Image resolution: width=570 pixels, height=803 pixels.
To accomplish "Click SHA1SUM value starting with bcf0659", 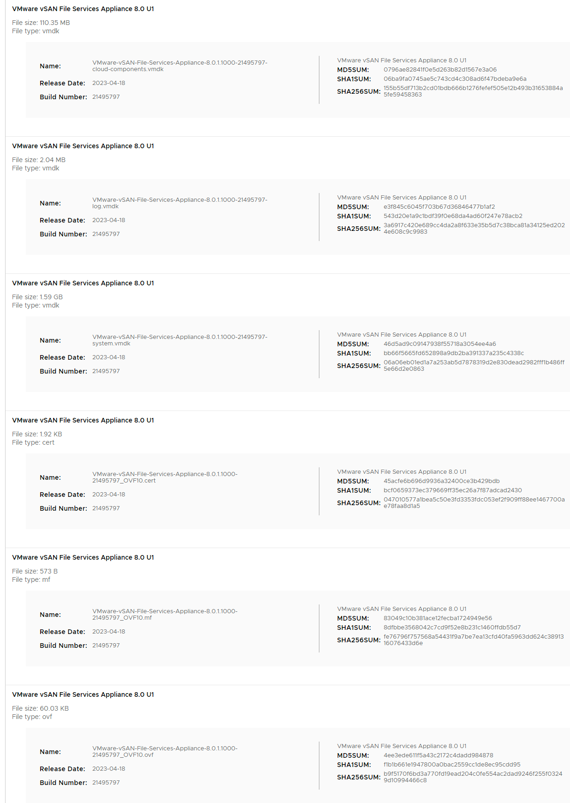I will point(452,490).
